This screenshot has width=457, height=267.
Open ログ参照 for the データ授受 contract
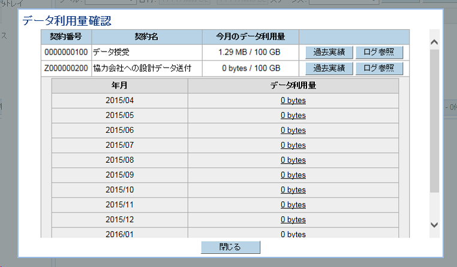point(379,53)
